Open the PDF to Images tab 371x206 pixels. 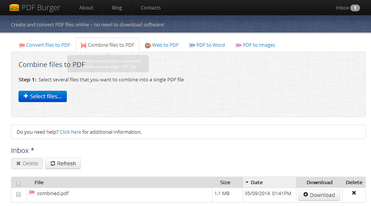[255, 45]
